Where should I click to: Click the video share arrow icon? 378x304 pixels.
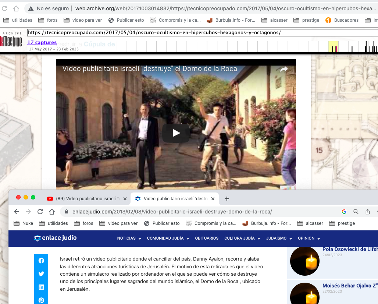coord(283,69)
